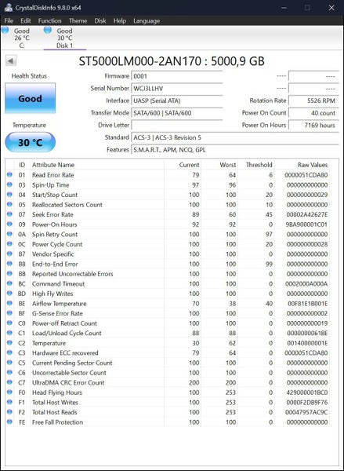Open the Help menu

pyautogui.click(x=120, y=20)
